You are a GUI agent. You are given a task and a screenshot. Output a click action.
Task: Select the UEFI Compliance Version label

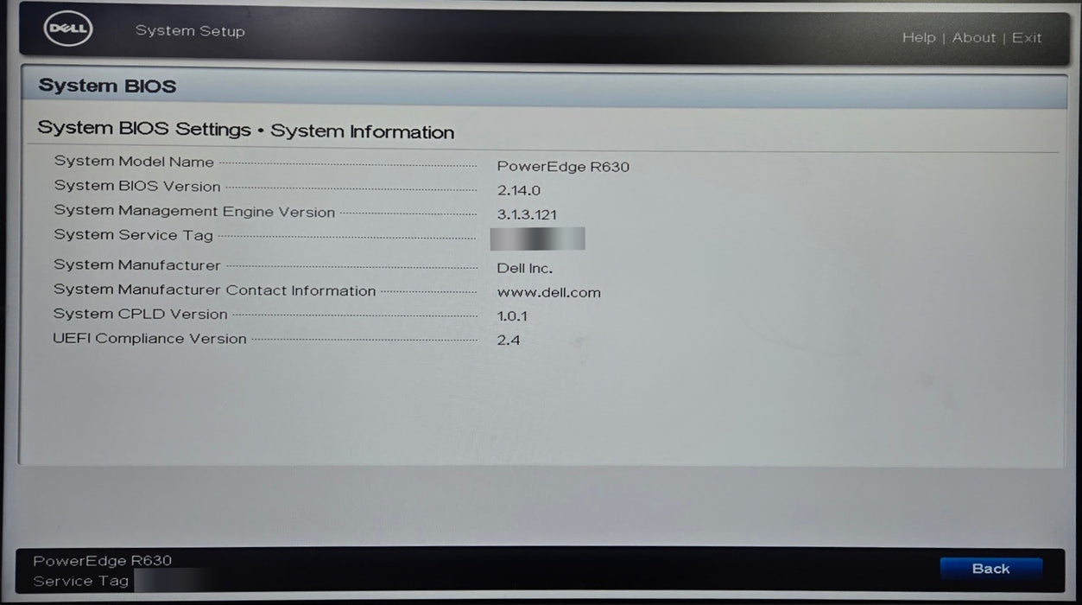tap(150, 339)
